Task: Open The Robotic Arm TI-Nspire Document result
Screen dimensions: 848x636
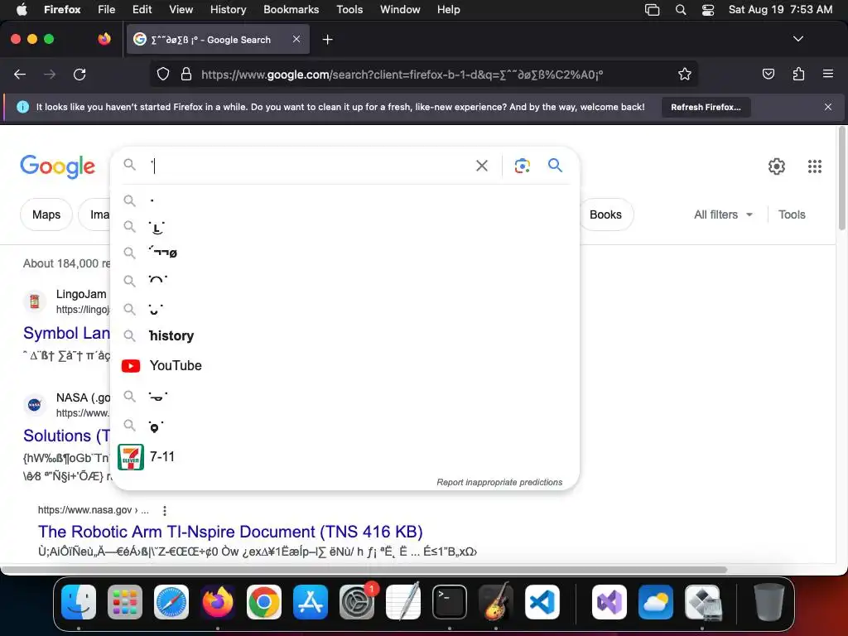Action: click(230, 532)
